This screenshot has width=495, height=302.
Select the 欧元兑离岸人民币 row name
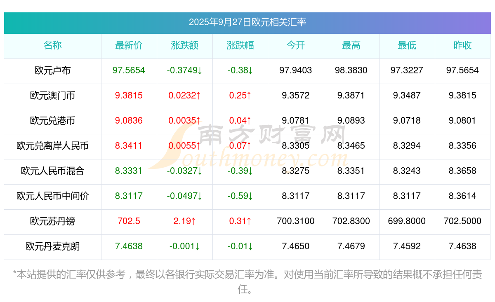[52, 146]
